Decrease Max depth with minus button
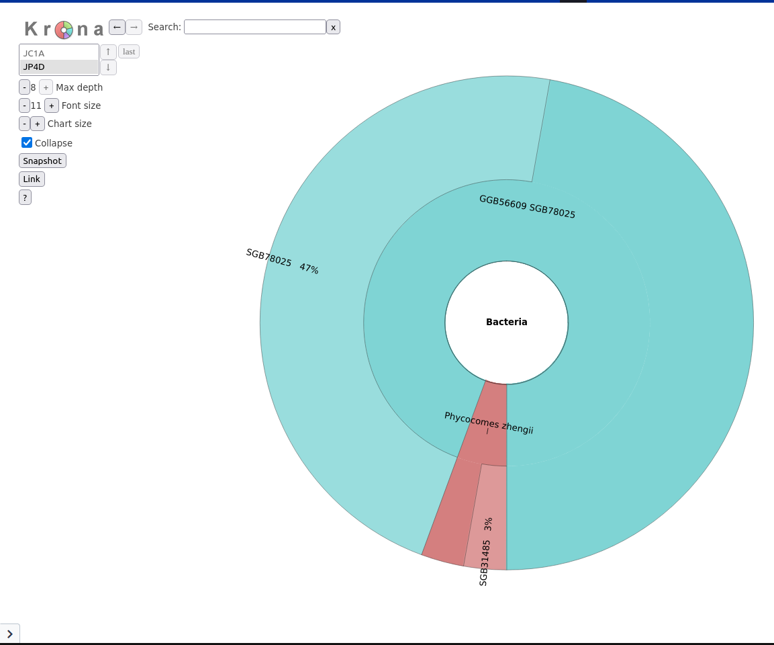 (24, 87)
